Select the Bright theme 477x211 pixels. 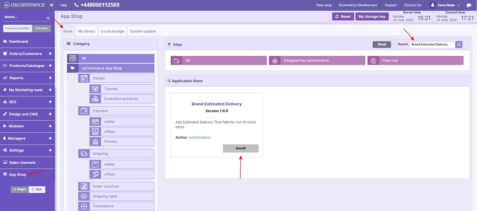point(20,190)
